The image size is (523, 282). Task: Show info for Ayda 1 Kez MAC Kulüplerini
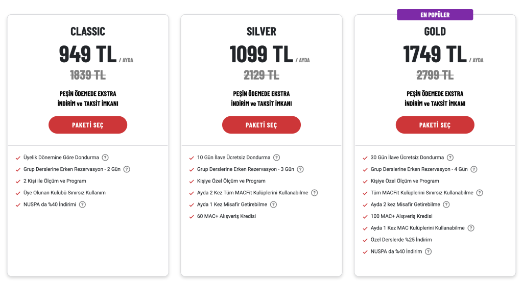(470, 228)
